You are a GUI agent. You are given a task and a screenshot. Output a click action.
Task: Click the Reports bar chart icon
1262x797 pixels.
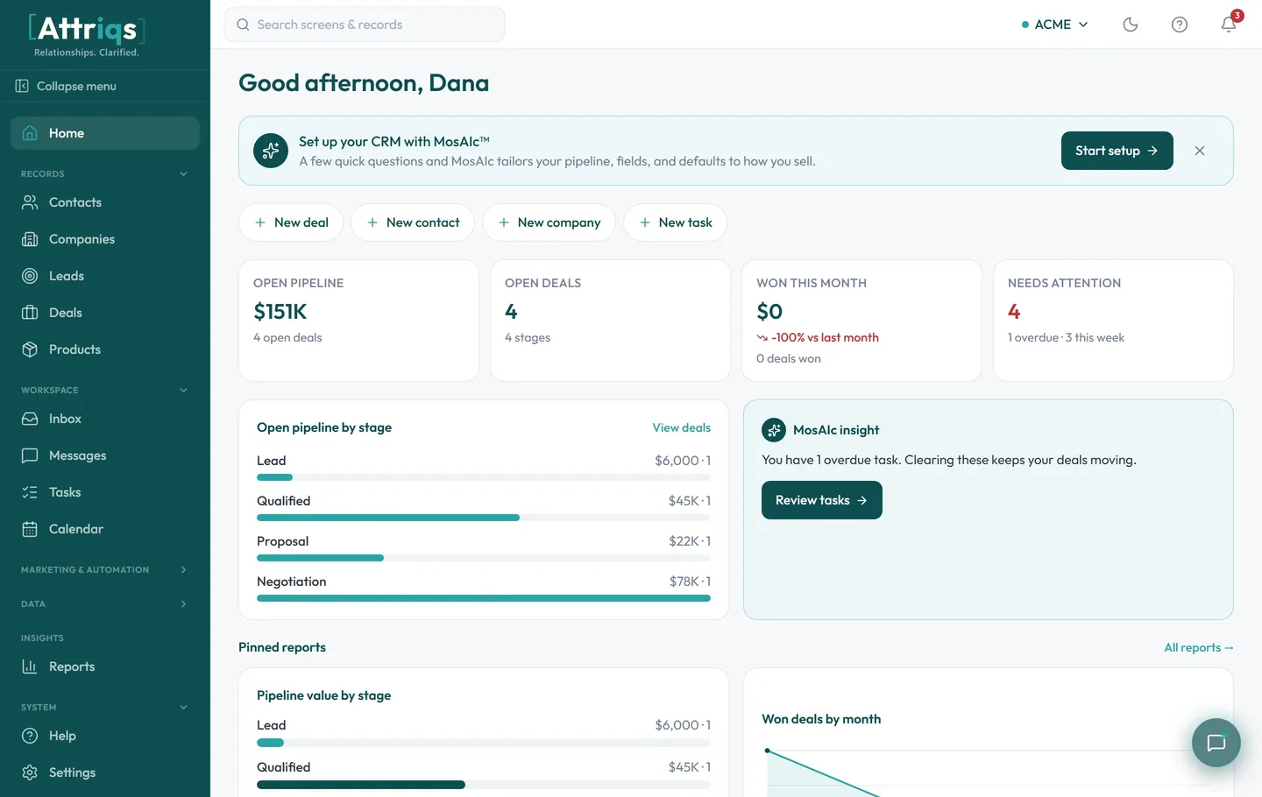point(30,667)
